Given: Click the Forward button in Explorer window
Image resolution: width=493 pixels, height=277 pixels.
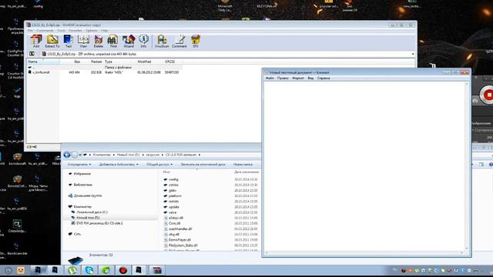Looking at the screenshot, I should pyautogui.click(x=75, y=155).
